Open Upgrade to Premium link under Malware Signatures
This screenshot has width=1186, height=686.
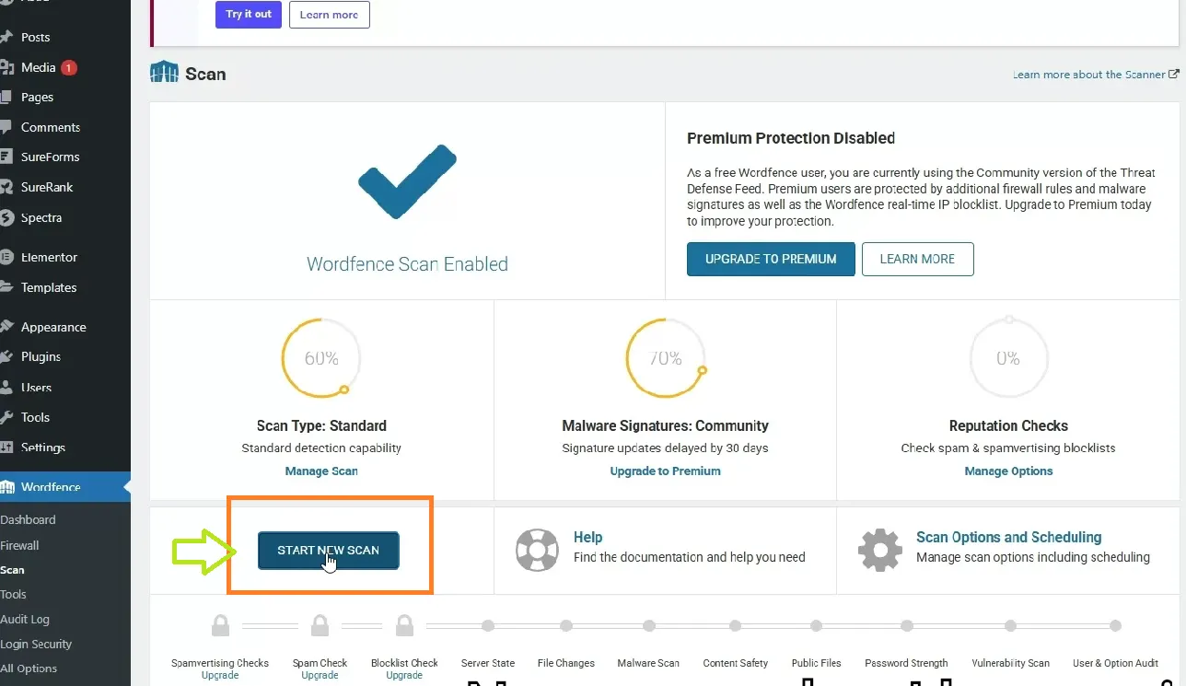point(665,471)
